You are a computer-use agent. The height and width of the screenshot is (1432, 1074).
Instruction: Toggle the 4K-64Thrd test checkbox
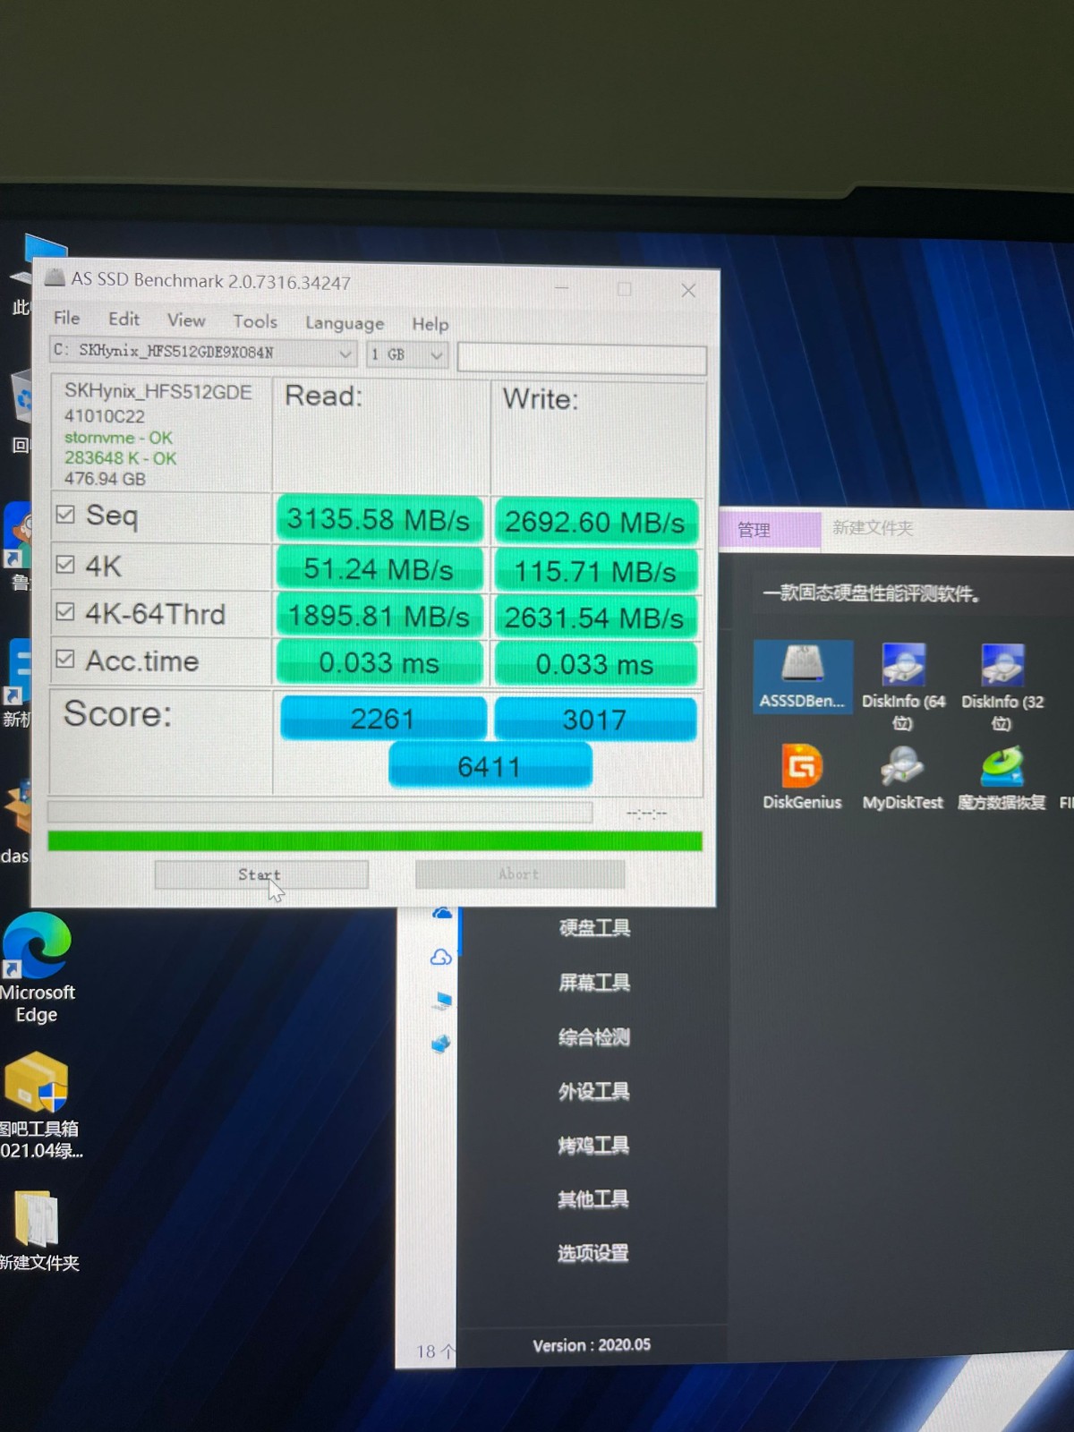coord(64,611)
